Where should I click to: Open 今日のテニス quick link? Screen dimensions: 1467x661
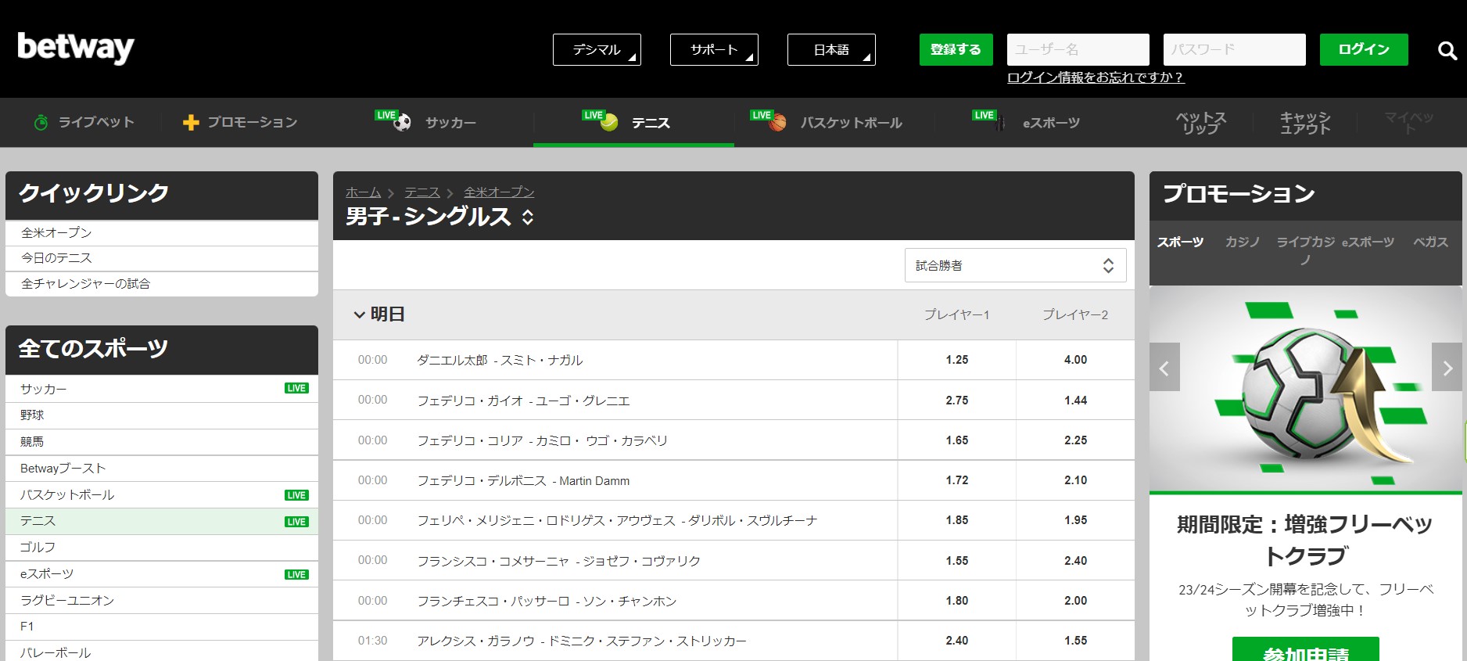[162, 258]
